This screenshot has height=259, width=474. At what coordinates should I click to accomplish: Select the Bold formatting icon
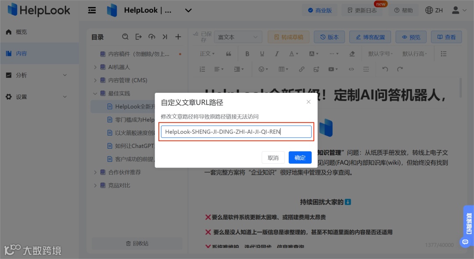247,53
